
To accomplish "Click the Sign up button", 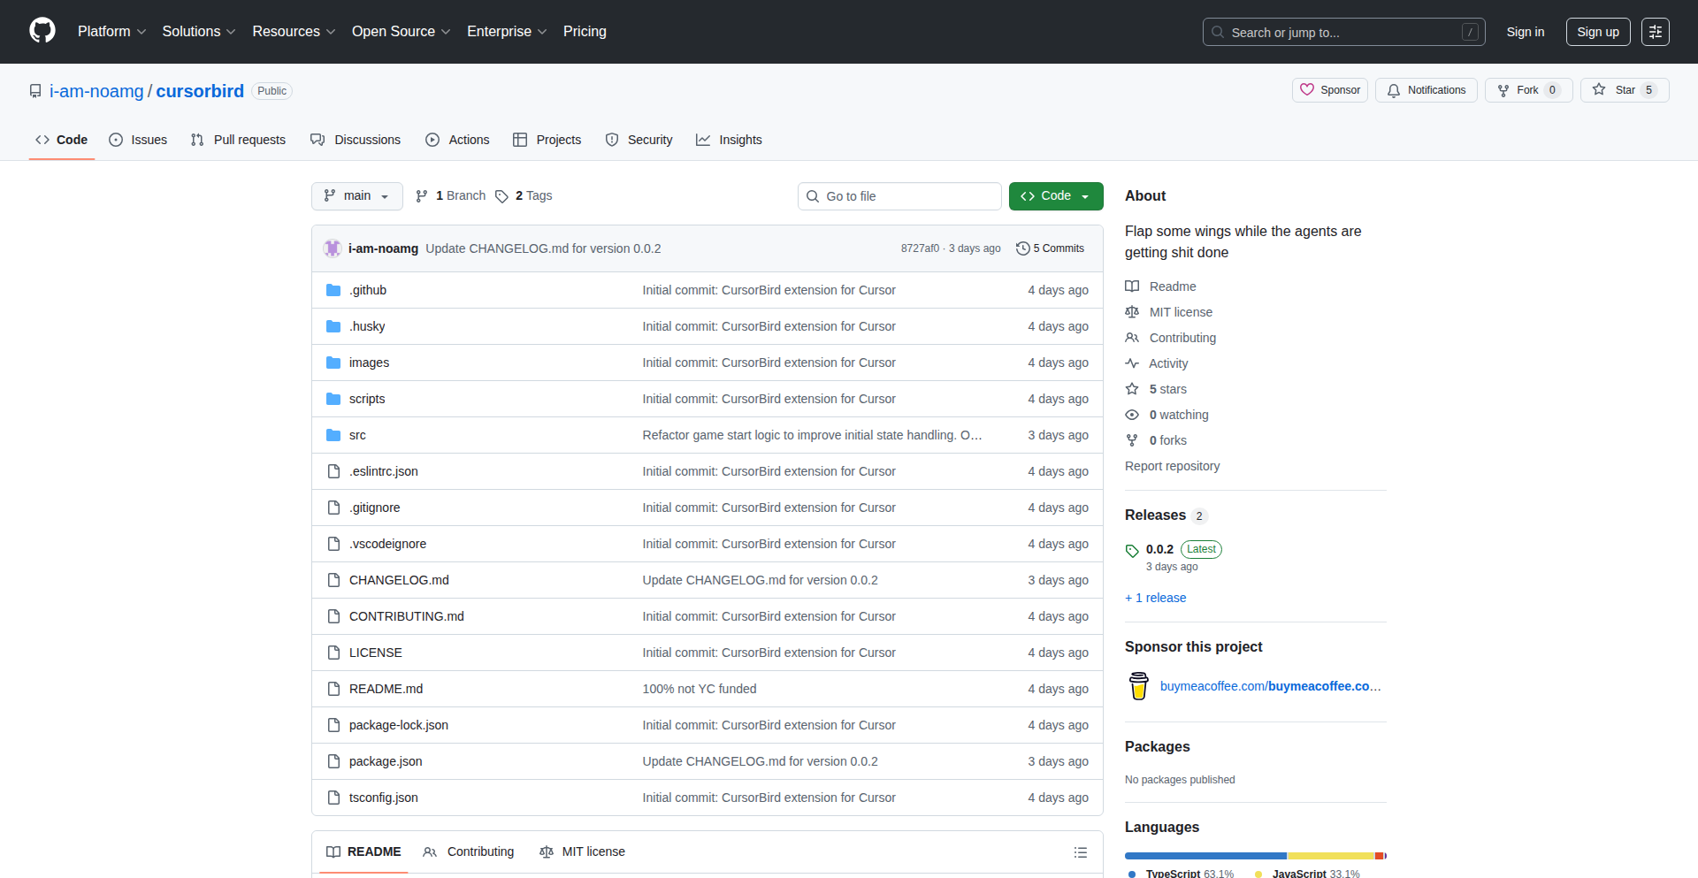I will click(1597, 32).
